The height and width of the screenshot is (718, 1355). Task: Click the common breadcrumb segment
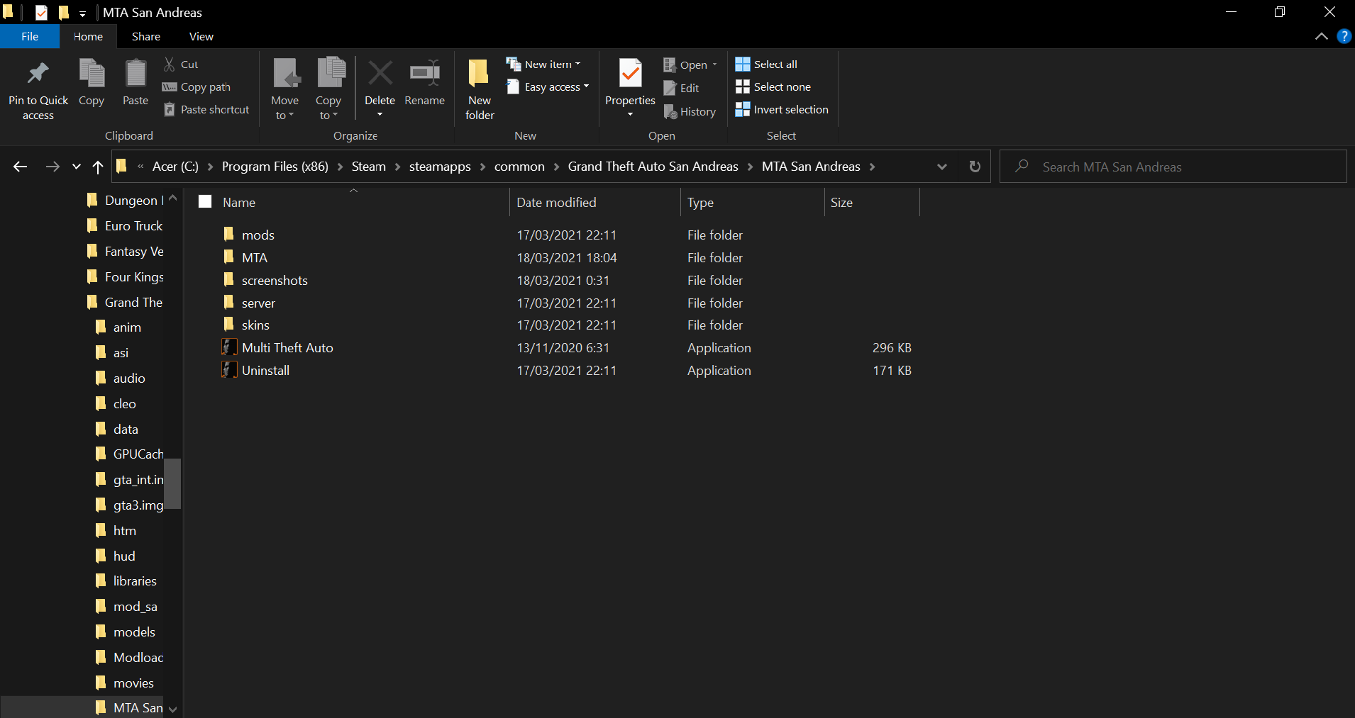click(x=519, y=167)
